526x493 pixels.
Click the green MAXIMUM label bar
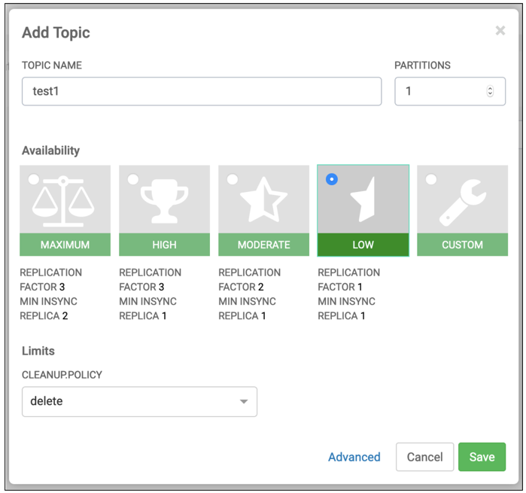[x=65, y=245]
